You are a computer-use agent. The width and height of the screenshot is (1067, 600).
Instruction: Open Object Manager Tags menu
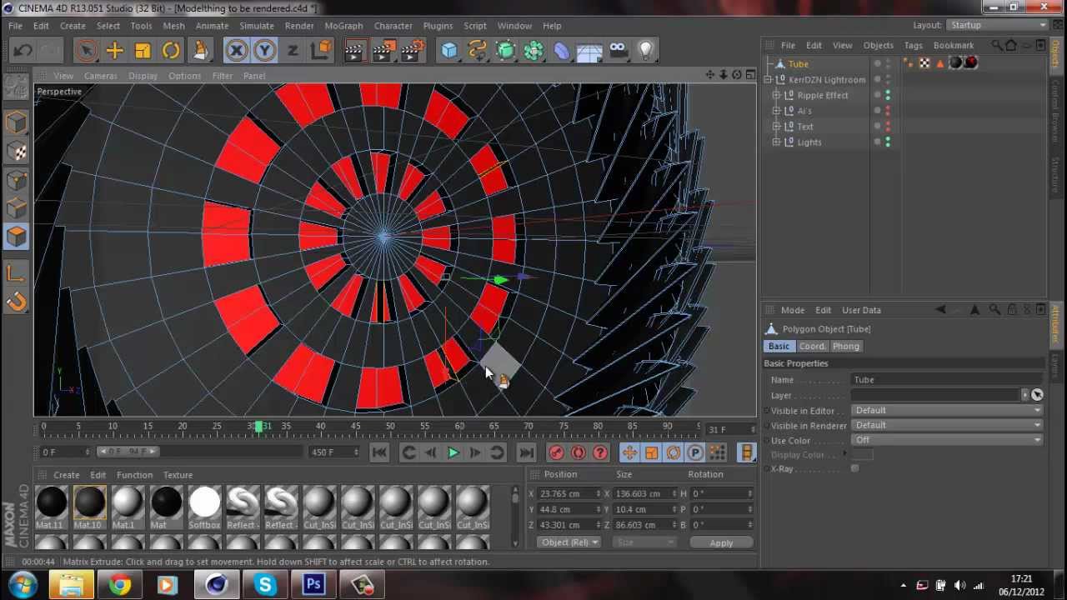[914, 46]
